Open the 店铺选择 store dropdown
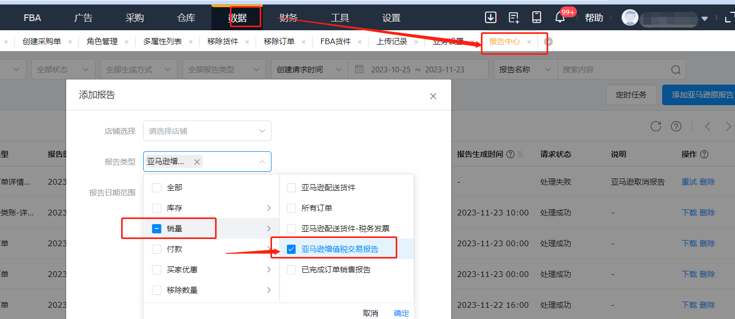This screenshot has height=319, width=735. (x=207, y=131)
